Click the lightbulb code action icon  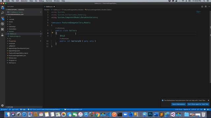click(x=52, y=33)
